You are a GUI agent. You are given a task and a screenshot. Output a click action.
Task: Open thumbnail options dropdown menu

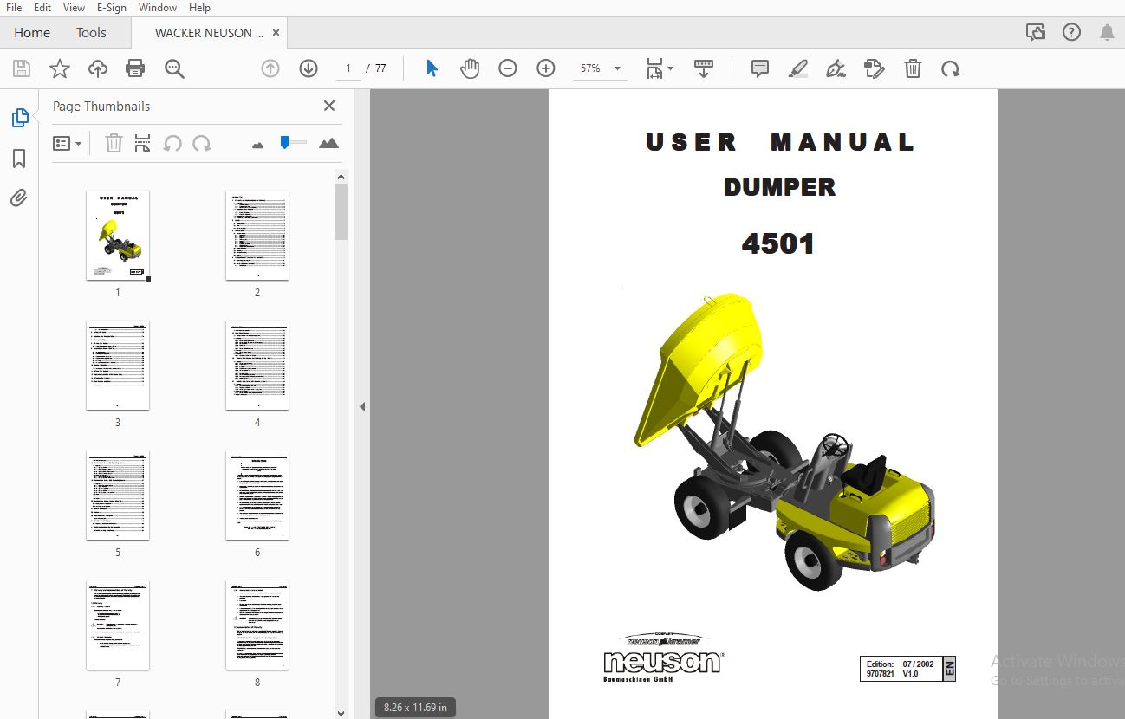(x=68, y=143)
